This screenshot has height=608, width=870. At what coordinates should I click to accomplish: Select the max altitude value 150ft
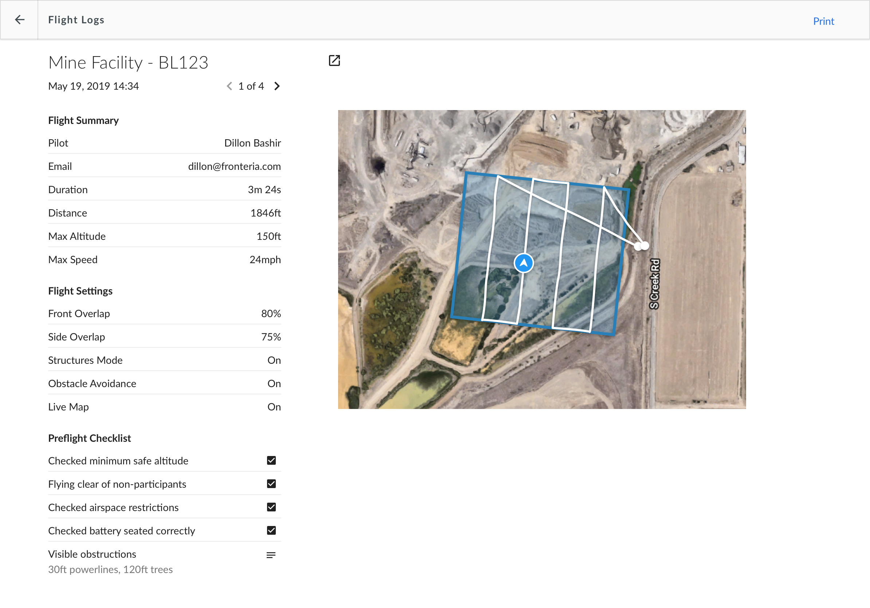coord(269,236)
